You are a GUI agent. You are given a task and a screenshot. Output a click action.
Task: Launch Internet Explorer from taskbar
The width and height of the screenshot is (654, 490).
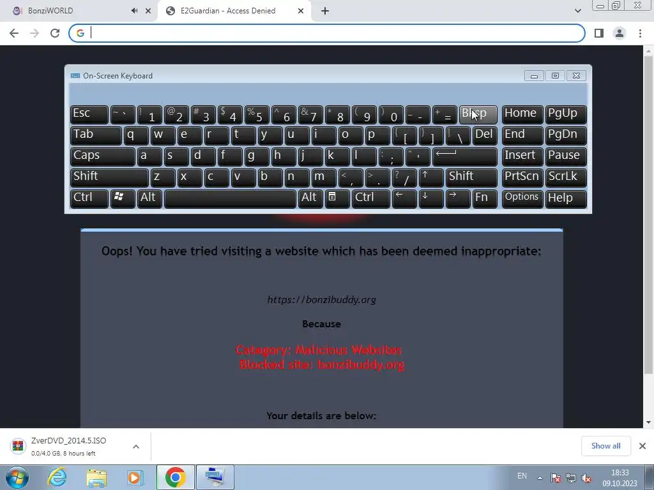coord(57,477)
